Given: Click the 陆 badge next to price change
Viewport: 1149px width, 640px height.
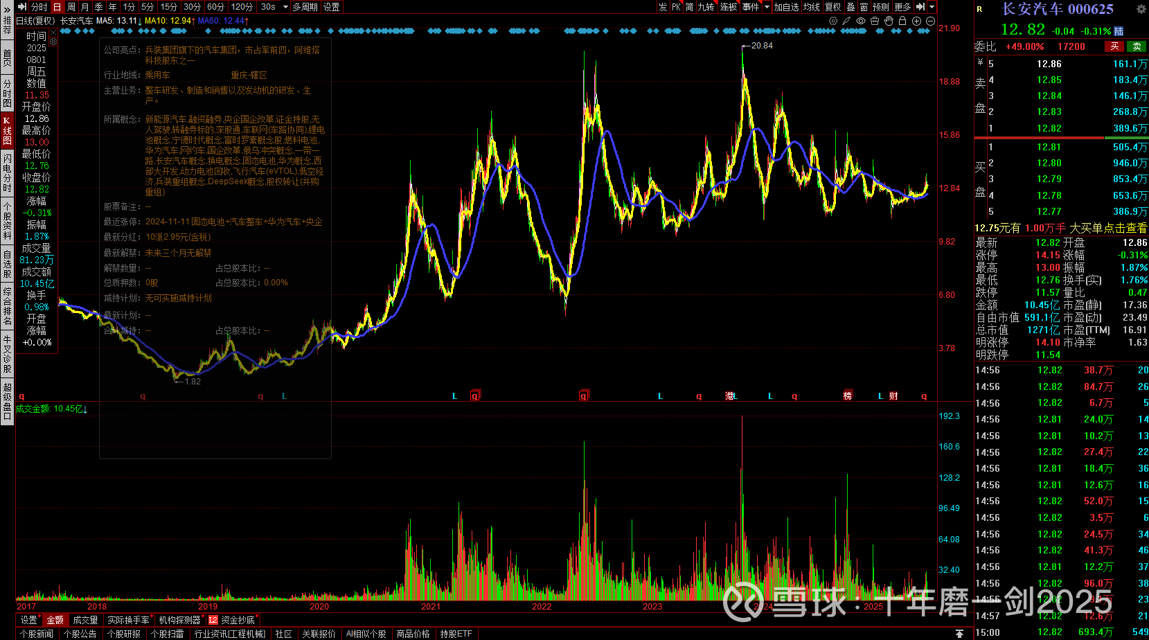Looking at the screenshot, I should pos(1119,31).
